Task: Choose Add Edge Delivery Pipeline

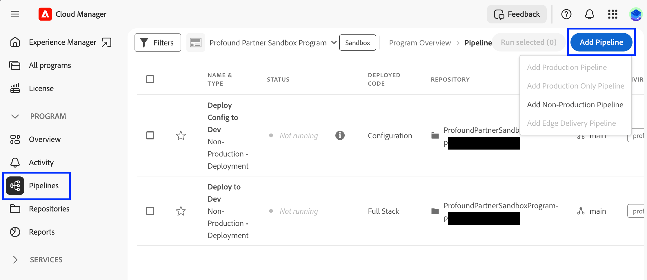Action: pos(571,123)
